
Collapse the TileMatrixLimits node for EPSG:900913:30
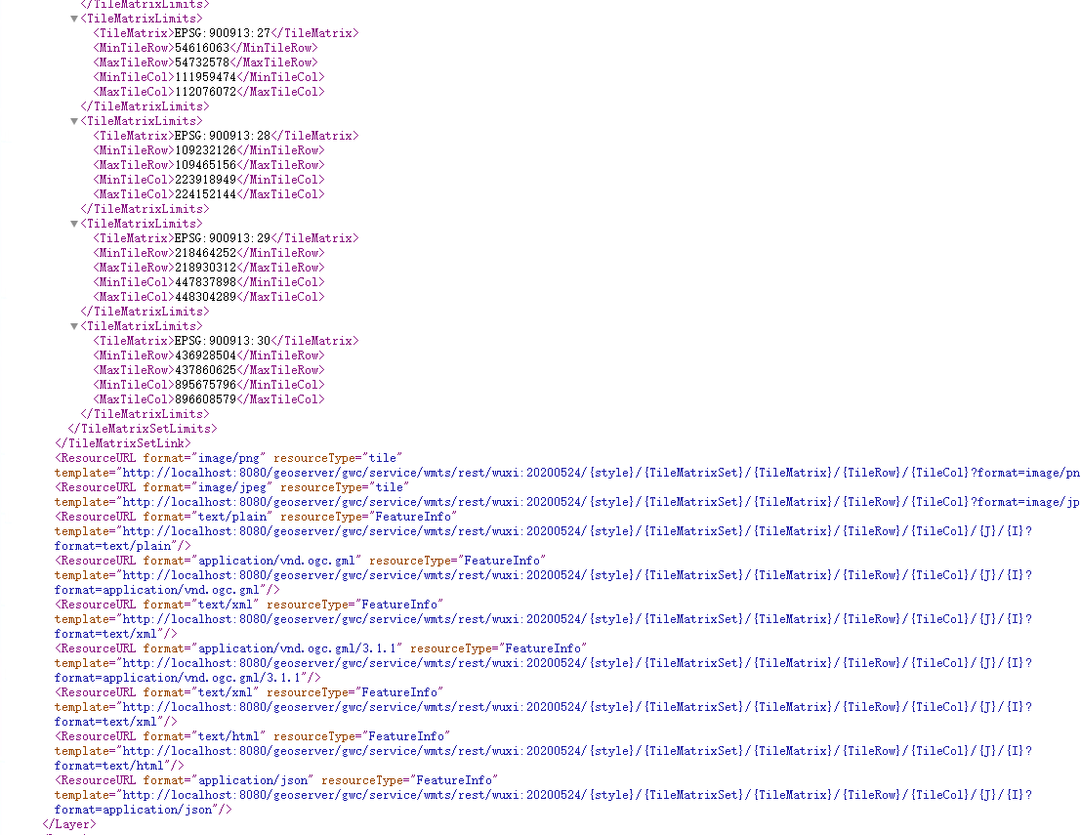[74, 326]
